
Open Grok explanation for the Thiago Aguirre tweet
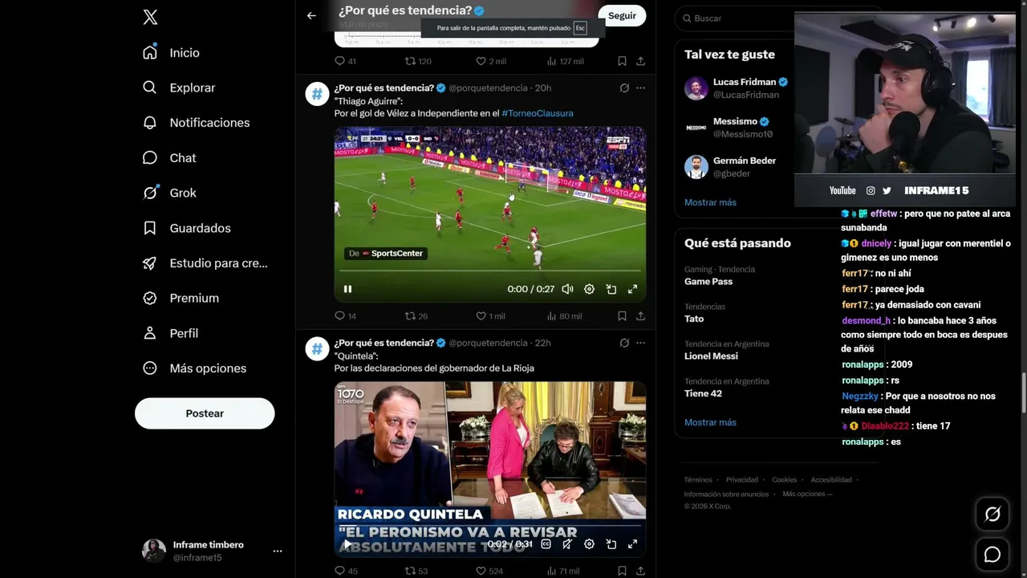624,88
